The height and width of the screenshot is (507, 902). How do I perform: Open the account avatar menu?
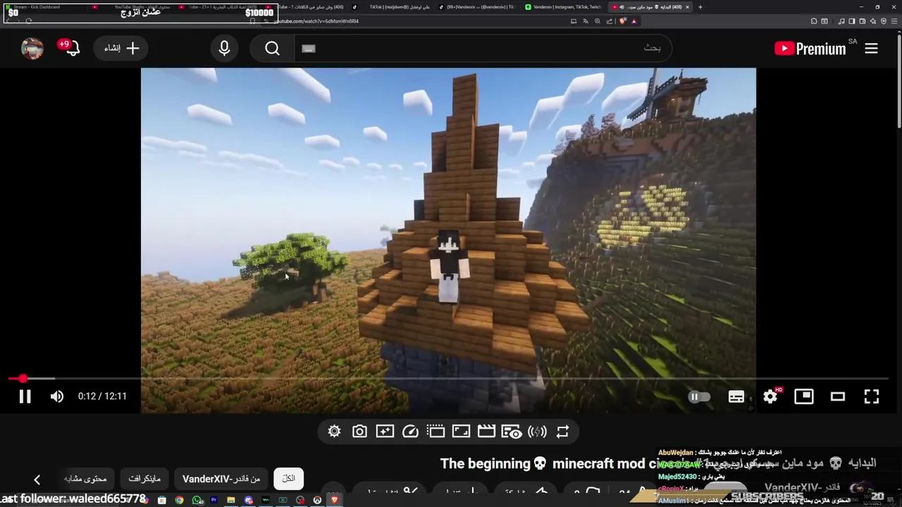pos(32,48)
